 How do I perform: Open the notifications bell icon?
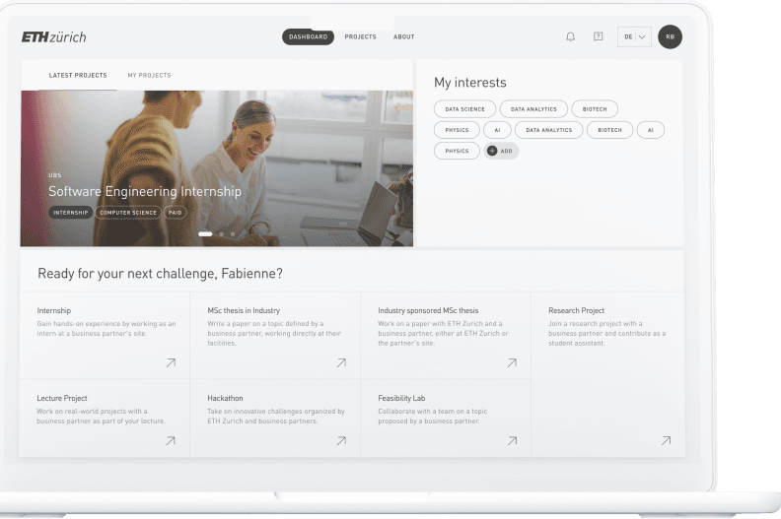click(x=570, y=36)
